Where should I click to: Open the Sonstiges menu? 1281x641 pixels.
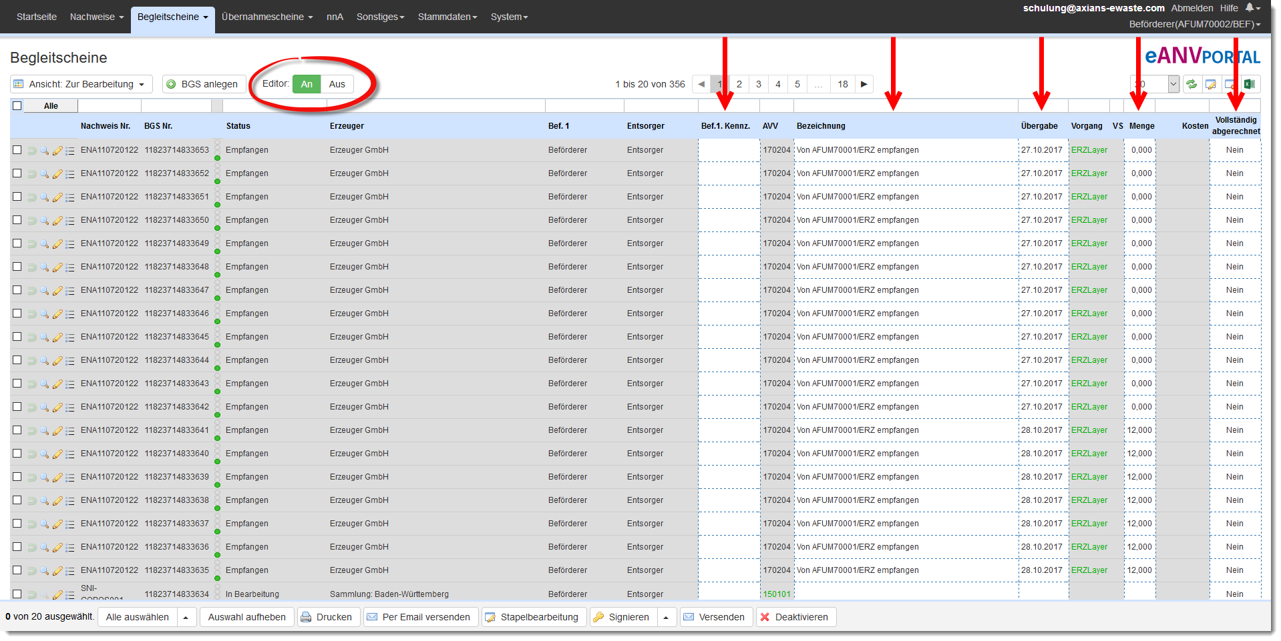[380, 17]
